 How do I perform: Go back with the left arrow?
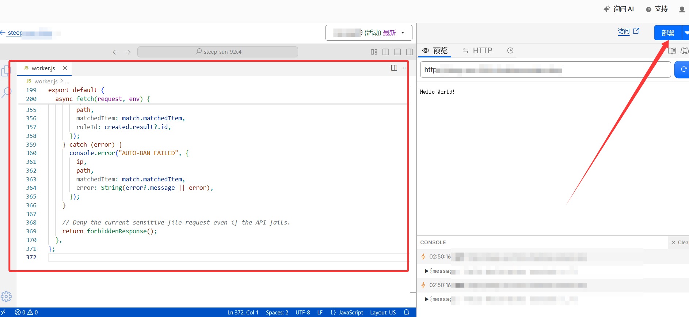pos(116,52)
